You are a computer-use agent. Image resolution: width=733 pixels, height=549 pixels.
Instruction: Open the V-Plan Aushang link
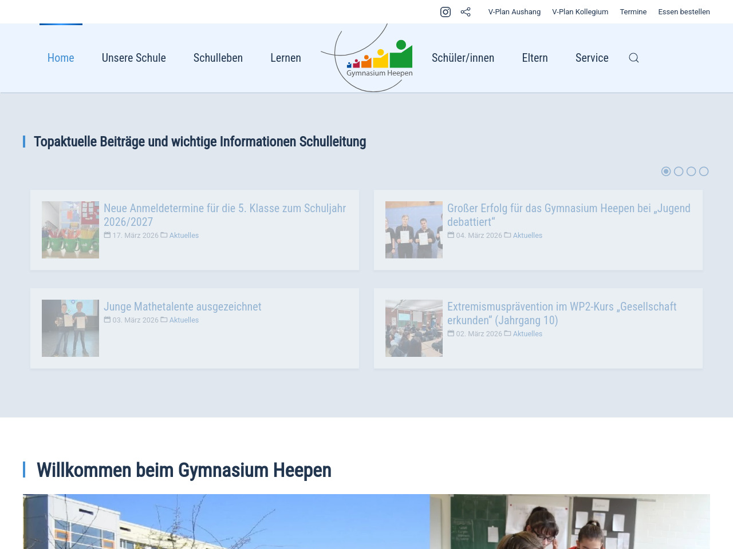(x=514, y=12)
